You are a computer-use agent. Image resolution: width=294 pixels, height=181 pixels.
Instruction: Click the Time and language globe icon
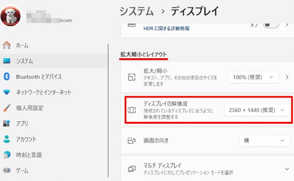(x=7, y=155)
